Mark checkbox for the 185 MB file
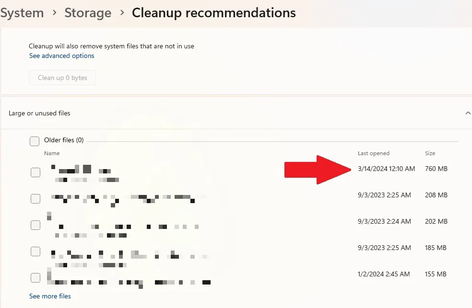 tap(35, 251)
